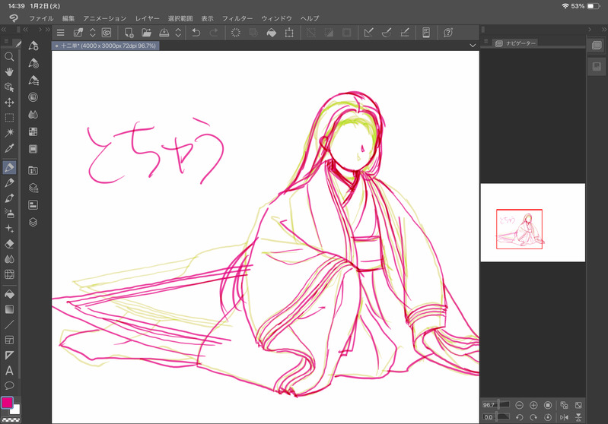Image resolution: width=608 pixels, height=424 pixels.
Task: Select the Gradient tool
Action: (x=9, y=309)
